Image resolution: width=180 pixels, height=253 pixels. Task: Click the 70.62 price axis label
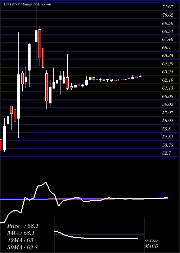click(168, 15)
